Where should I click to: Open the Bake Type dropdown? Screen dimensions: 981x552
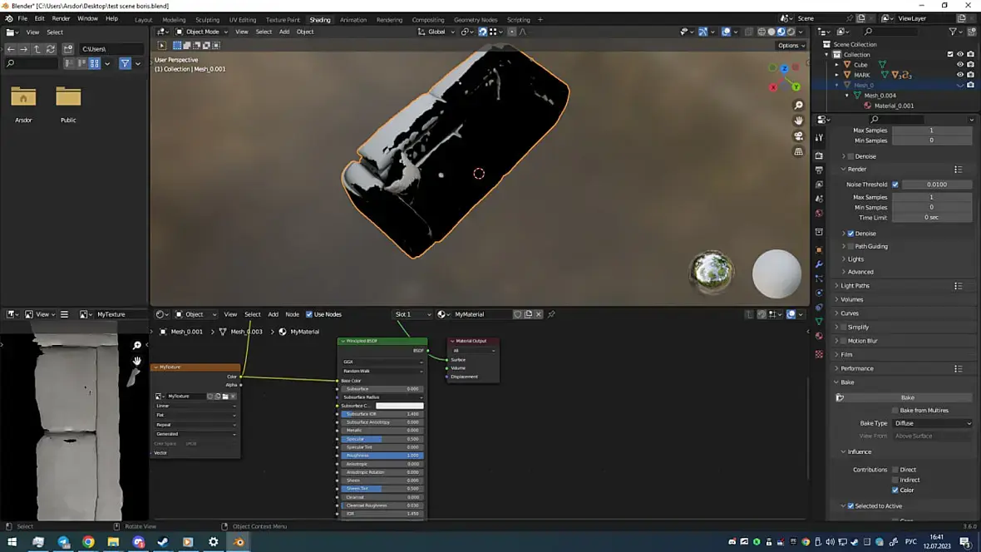(932, 423)
